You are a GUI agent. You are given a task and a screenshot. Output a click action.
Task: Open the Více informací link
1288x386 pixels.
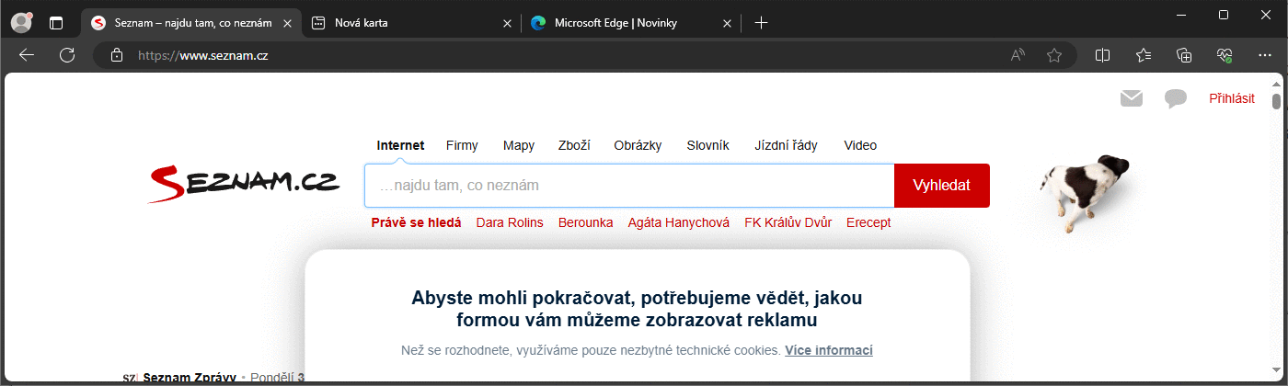point(828,350)
